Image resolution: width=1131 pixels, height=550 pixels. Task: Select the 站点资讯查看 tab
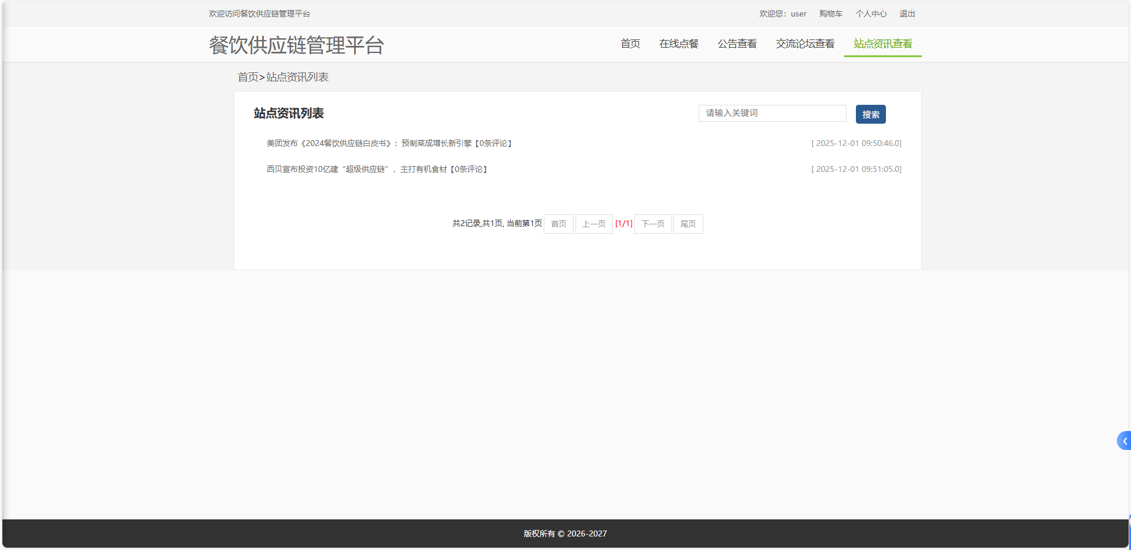click(882, 44)
